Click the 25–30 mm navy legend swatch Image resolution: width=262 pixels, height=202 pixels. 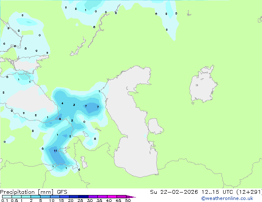(83, 197)
